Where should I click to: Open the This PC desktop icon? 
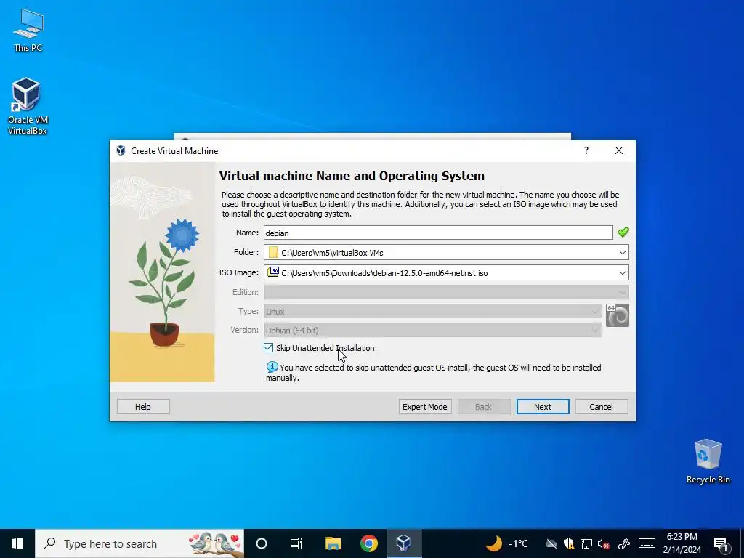point(28,31)
